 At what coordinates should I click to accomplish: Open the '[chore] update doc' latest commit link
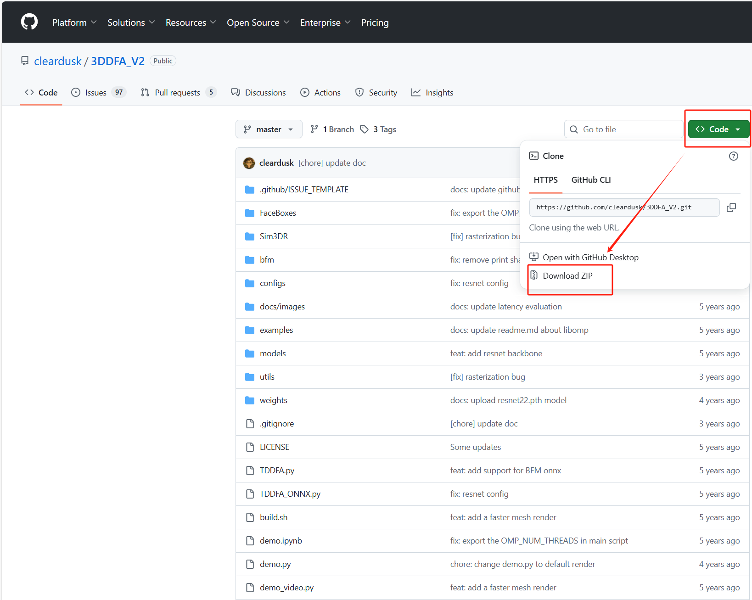pyautogui.click(x=332, y=163)
